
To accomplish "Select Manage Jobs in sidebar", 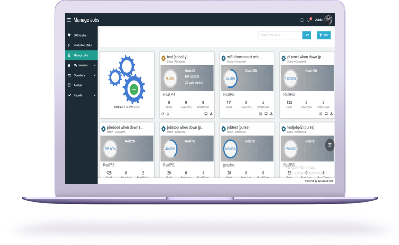I will pos(81,55).
